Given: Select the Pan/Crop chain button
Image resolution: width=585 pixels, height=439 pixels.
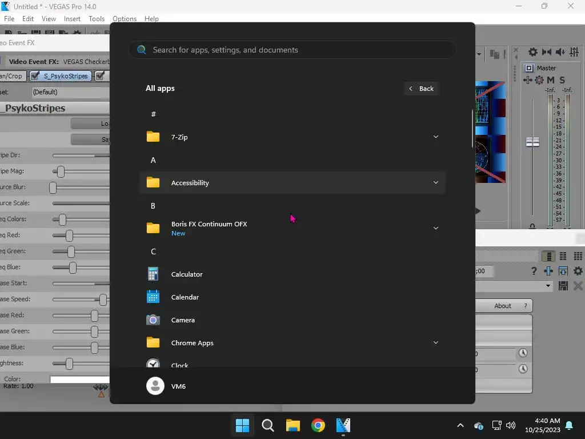Looking at the screenshot, I should pos(13,76).
